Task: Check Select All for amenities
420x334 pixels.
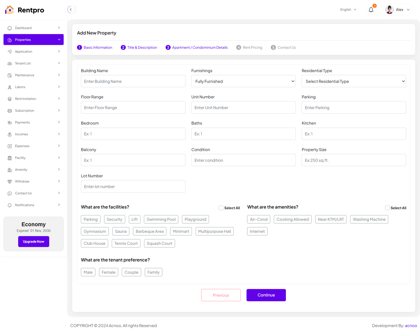Action: click(387, 208)
